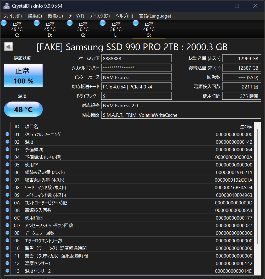Click the status dot for 温度センサー2
This screenshot has width=265, height=279.
coord(7,271)
